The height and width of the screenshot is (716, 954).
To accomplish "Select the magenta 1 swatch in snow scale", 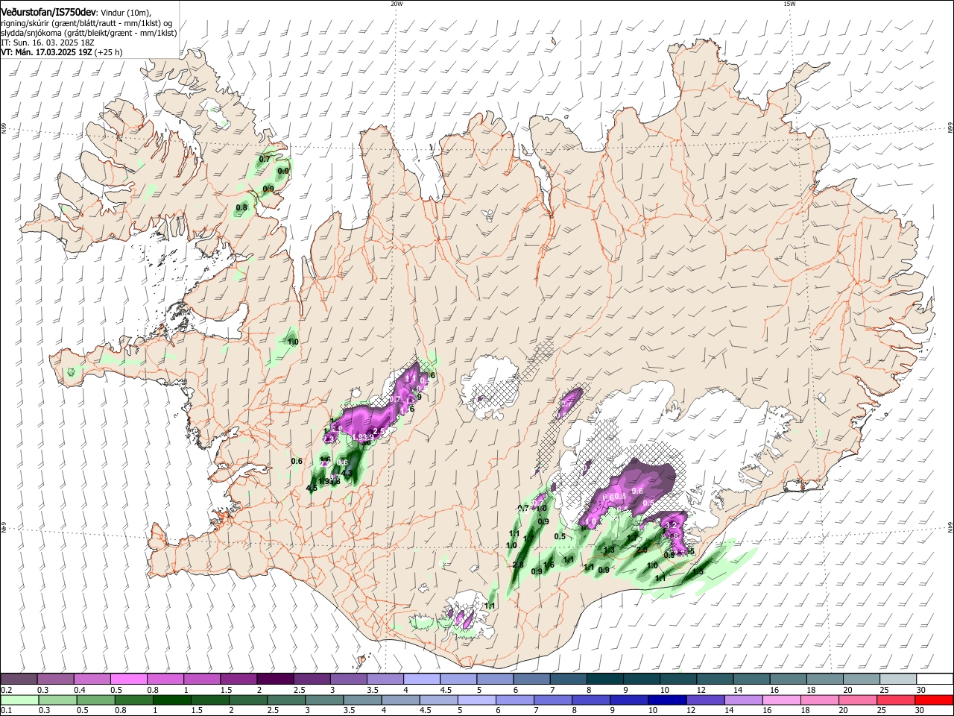I will coord(202,679).
